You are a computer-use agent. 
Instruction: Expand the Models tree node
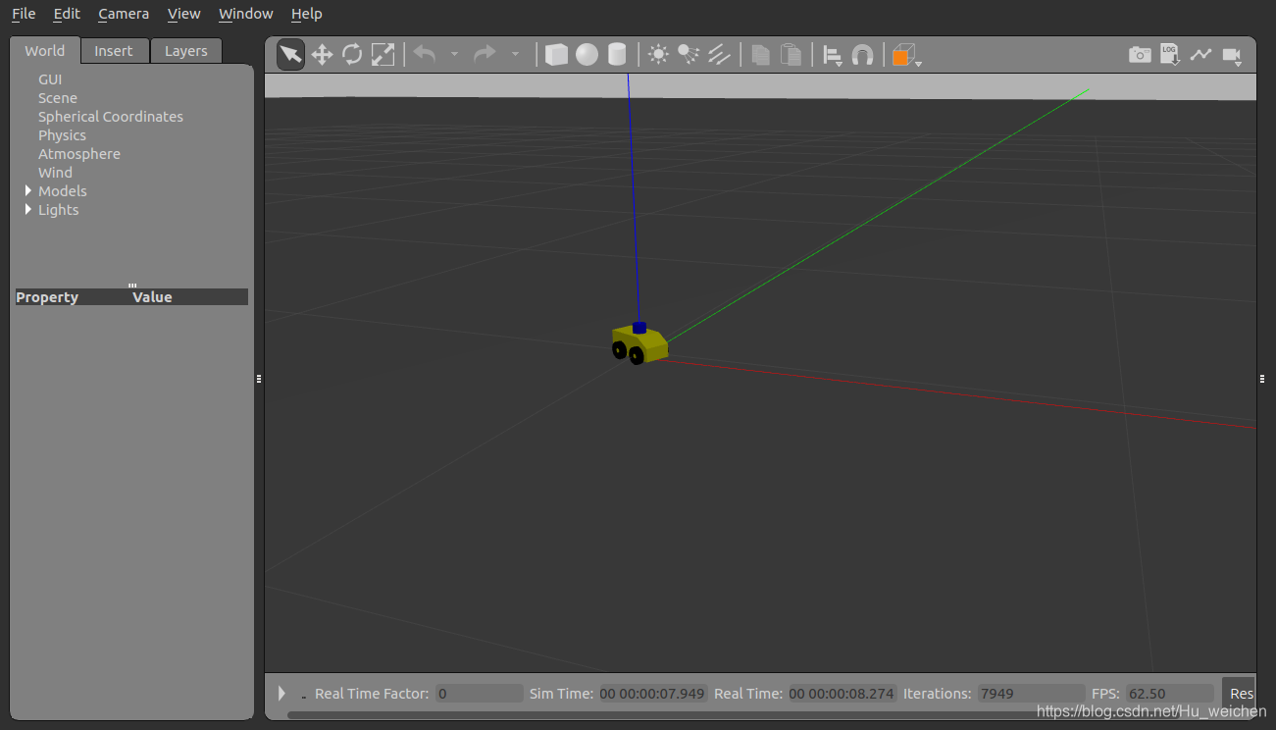click(27, 190)
